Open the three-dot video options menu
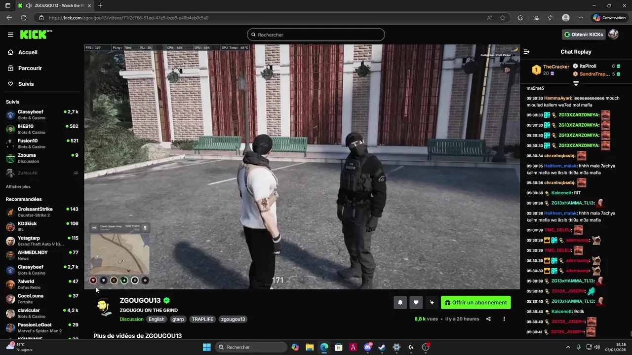Screen dimensions: 632x355 click(504, 319)
